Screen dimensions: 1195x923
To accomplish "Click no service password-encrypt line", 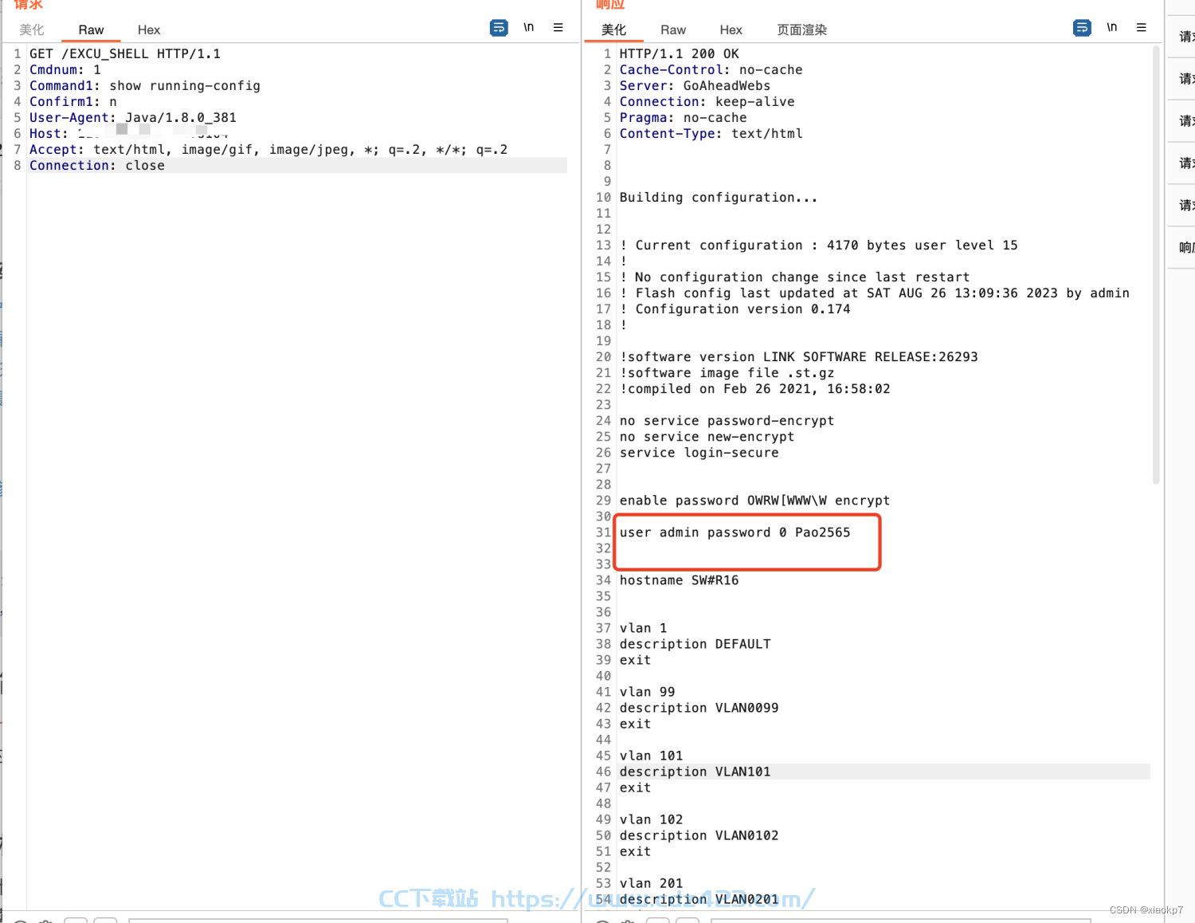I will (727, 421).
